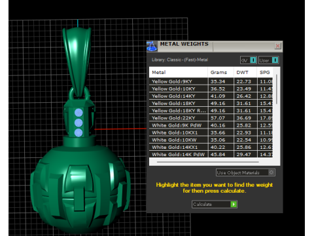The image size is (314, 236).
Task: Select the White Gold:14K PdW row
Action: 211,154
